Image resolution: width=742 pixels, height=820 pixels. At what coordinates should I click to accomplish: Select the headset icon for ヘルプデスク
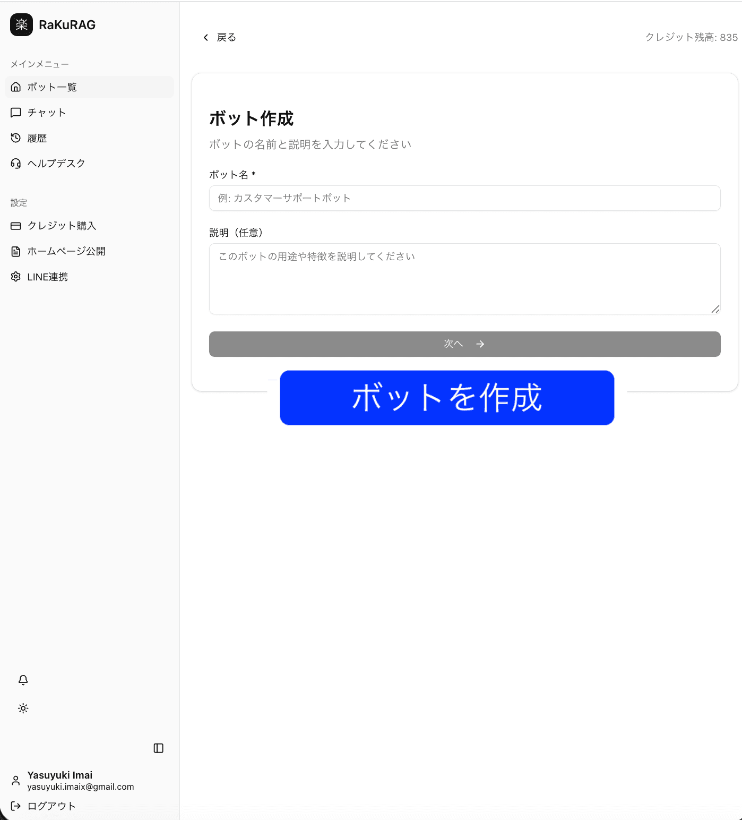tap(16, 163)
